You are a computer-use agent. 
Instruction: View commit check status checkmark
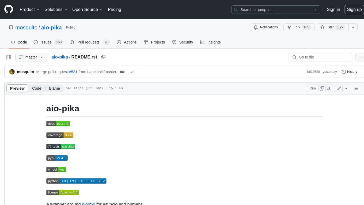[x=132, y=72]
